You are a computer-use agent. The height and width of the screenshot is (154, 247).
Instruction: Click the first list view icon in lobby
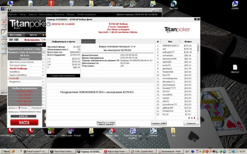click(x=11, y=40)
